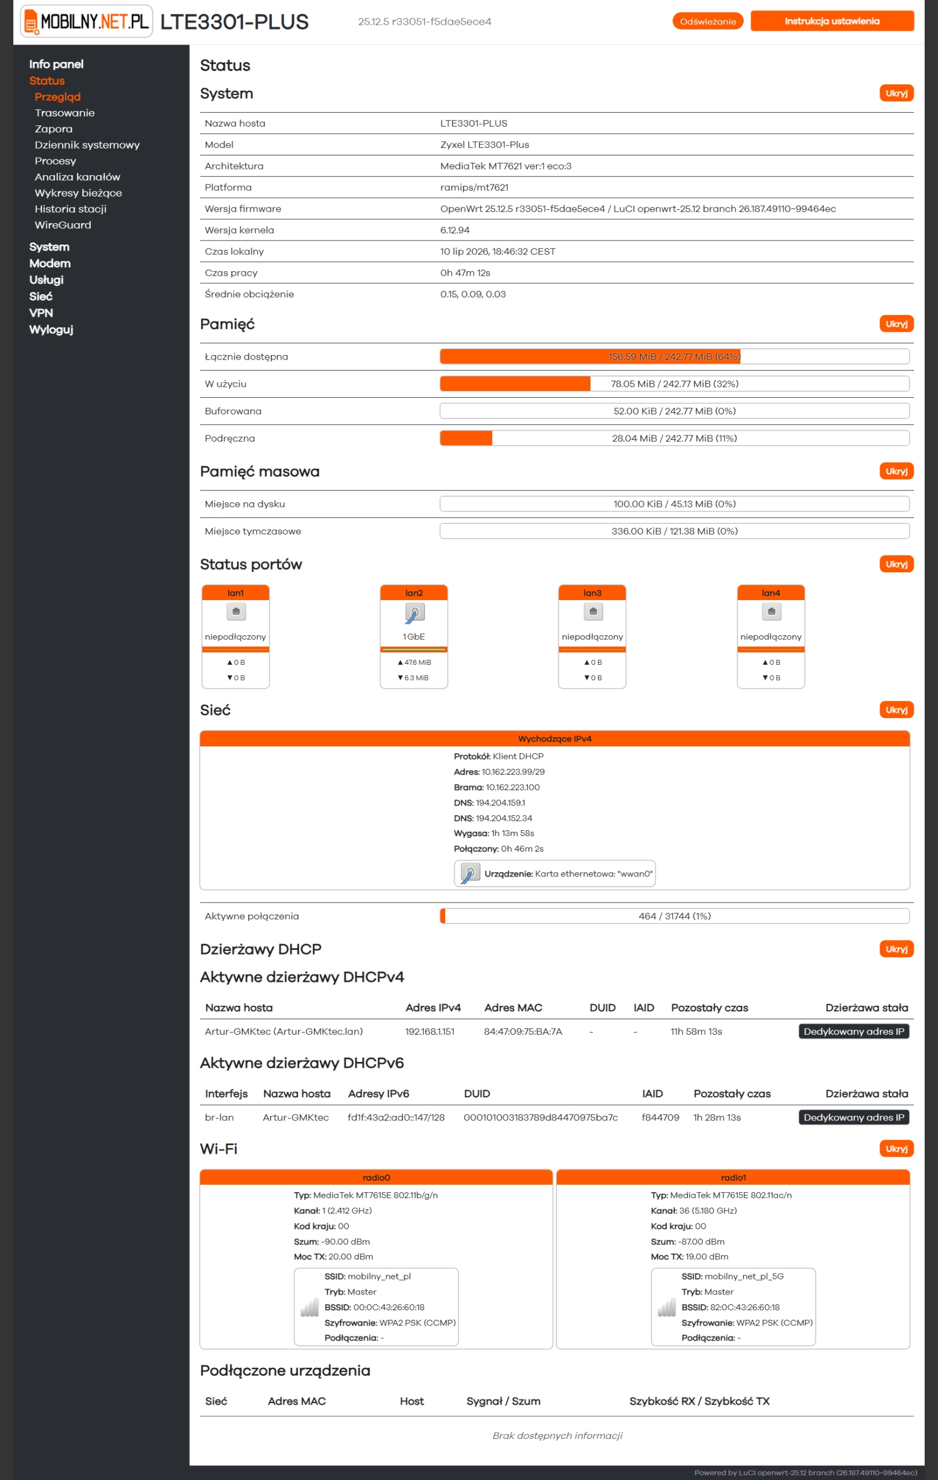Click the Podręczna memory bar
Viewport: 938px width, 1480px height.
[674, 438]
